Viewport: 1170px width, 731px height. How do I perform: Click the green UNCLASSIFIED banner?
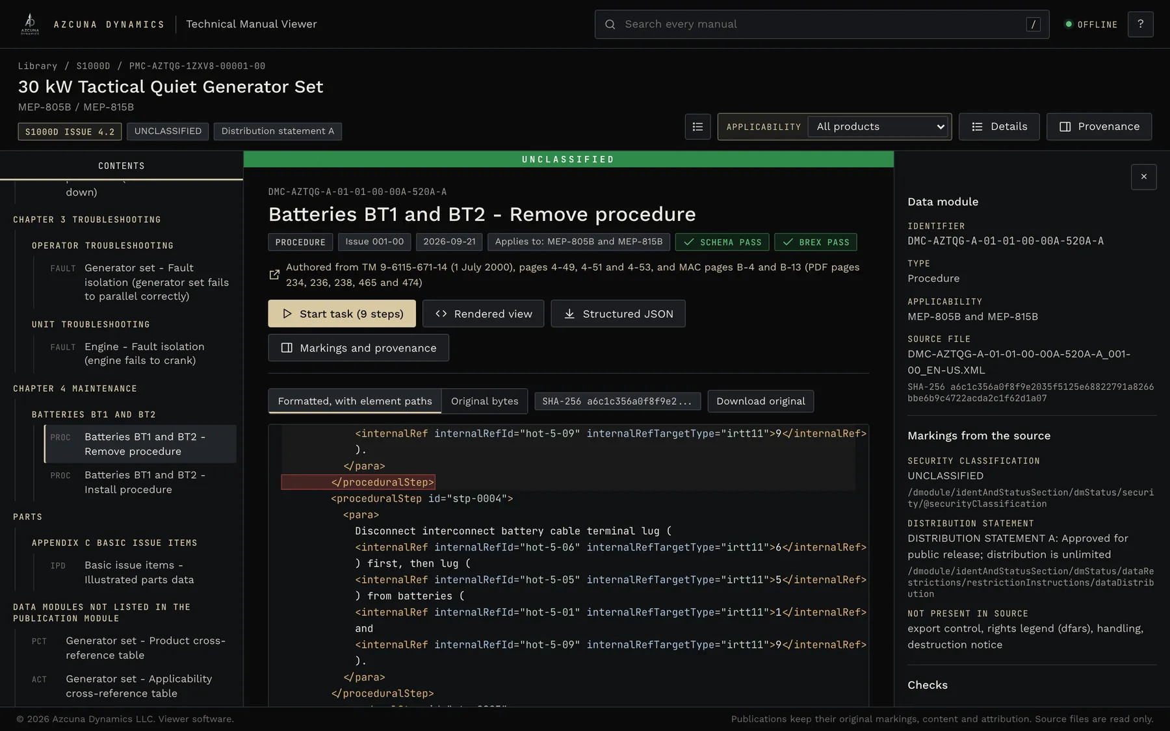coord(569,159)
